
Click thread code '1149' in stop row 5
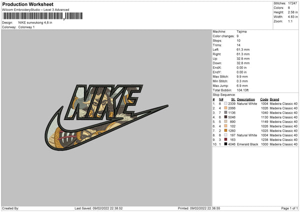264,121
